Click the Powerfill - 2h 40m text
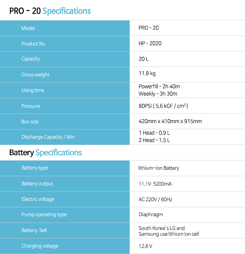Viewport: 245px width, 254px height. tap(159, 86)
